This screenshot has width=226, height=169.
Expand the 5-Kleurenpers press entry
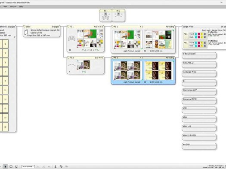click(199, 55)
